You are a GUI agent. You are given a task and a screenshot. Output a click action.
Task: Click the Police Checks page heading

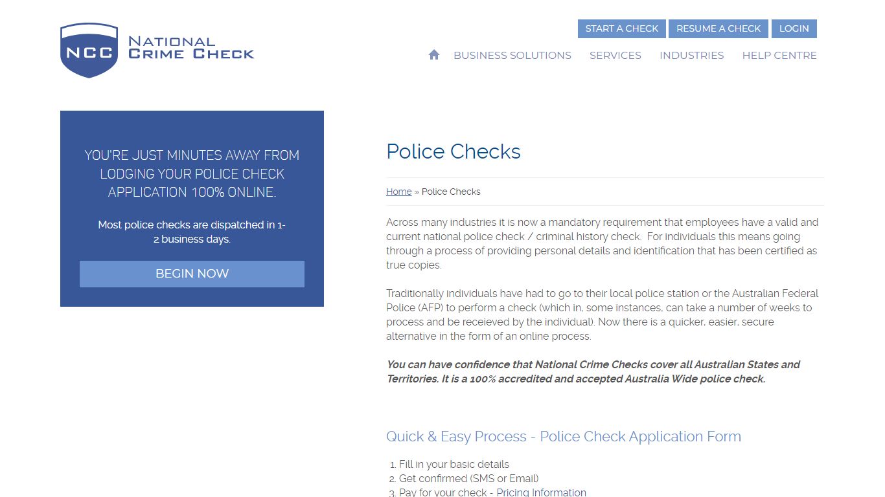[x=454, y=151]
